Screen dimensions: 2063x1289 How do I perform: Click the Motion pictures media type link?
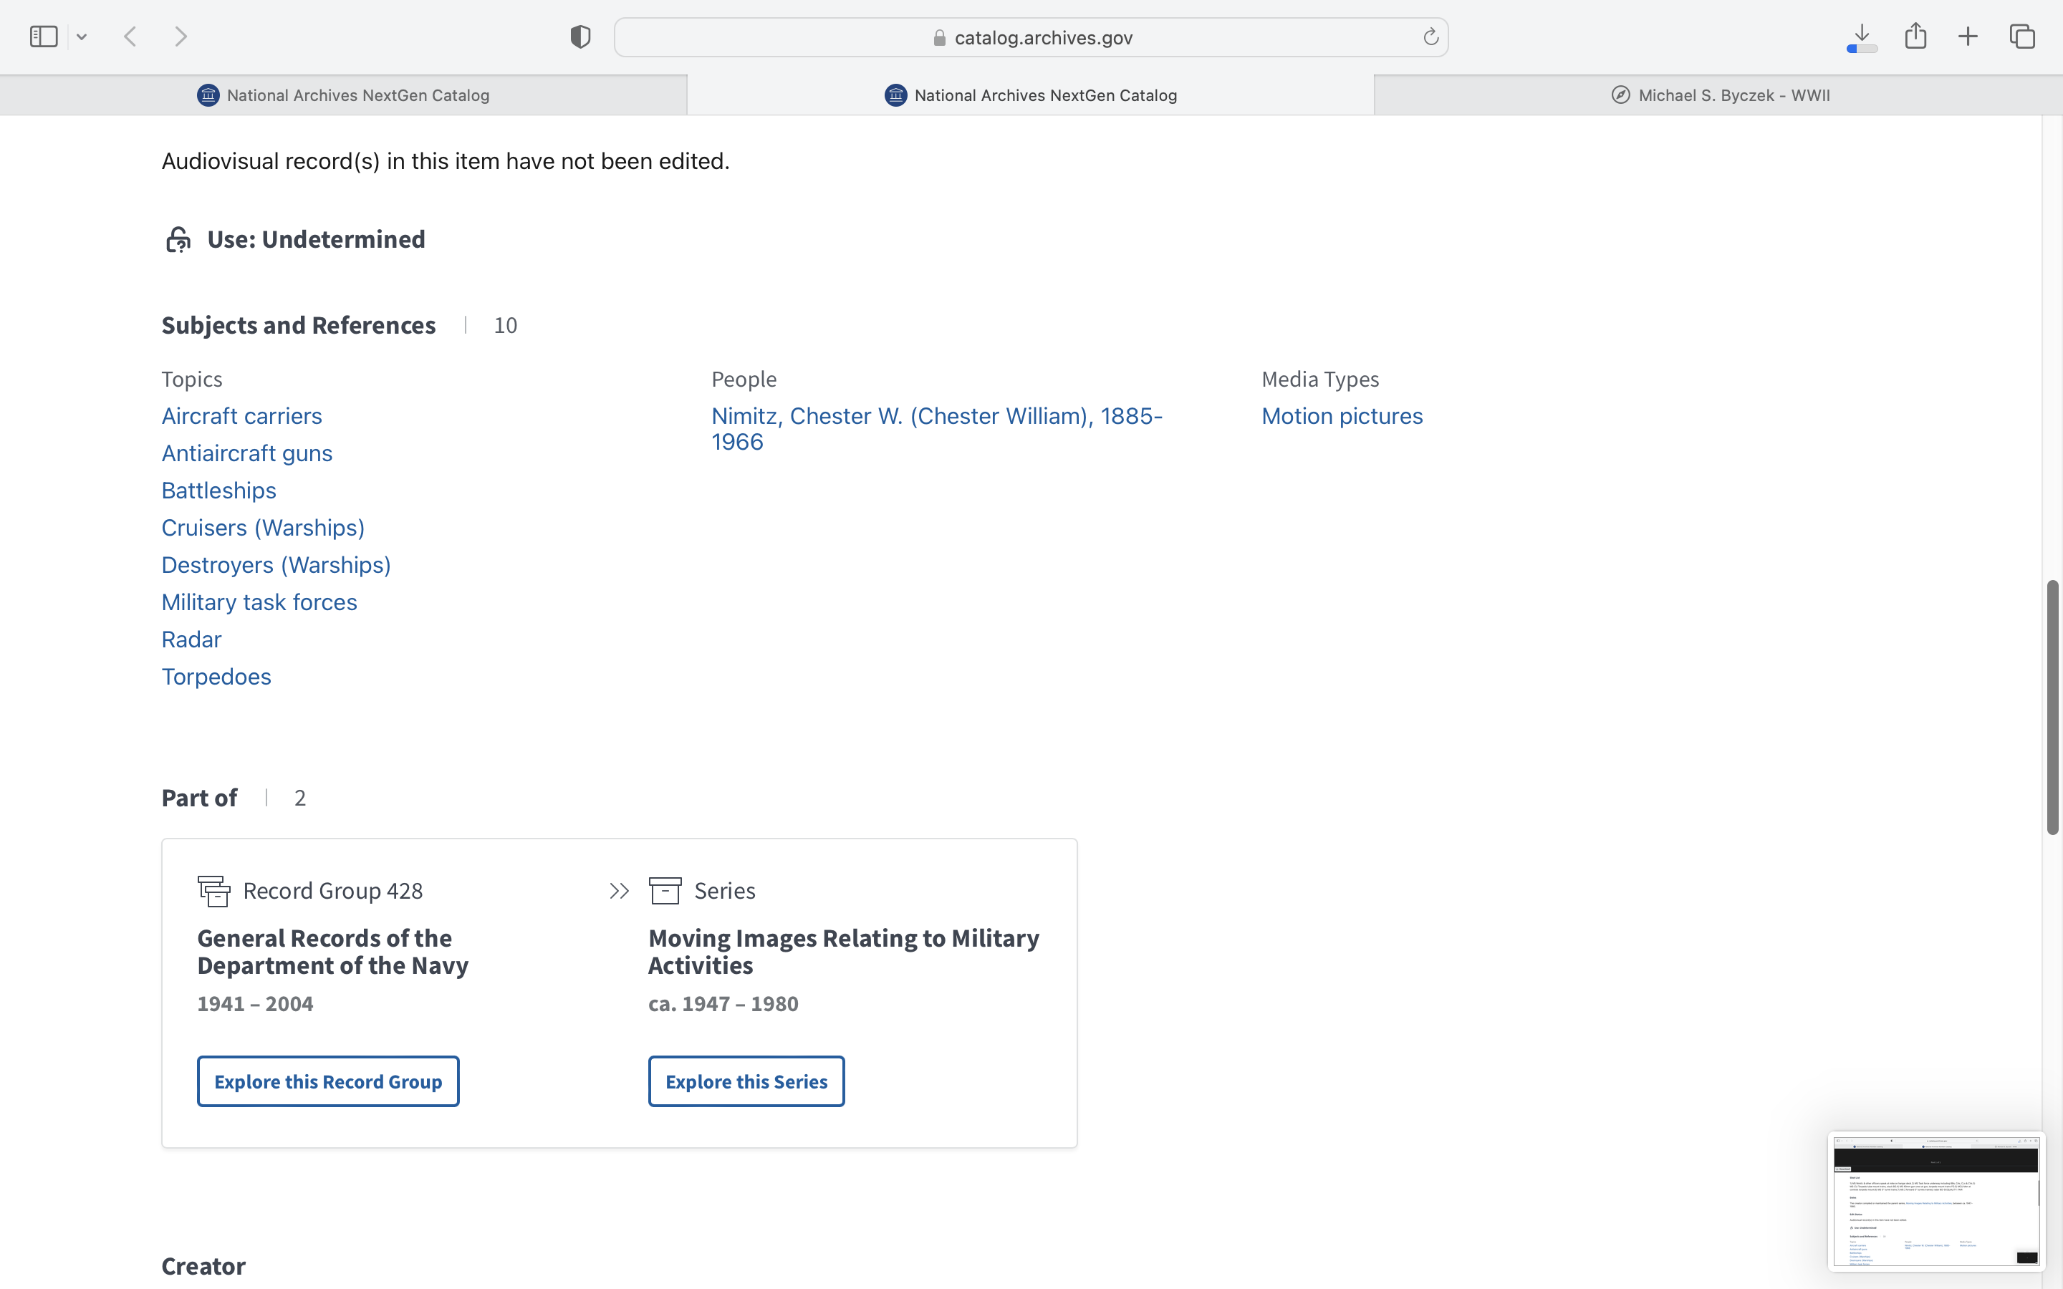click(x=1342, y=416)
